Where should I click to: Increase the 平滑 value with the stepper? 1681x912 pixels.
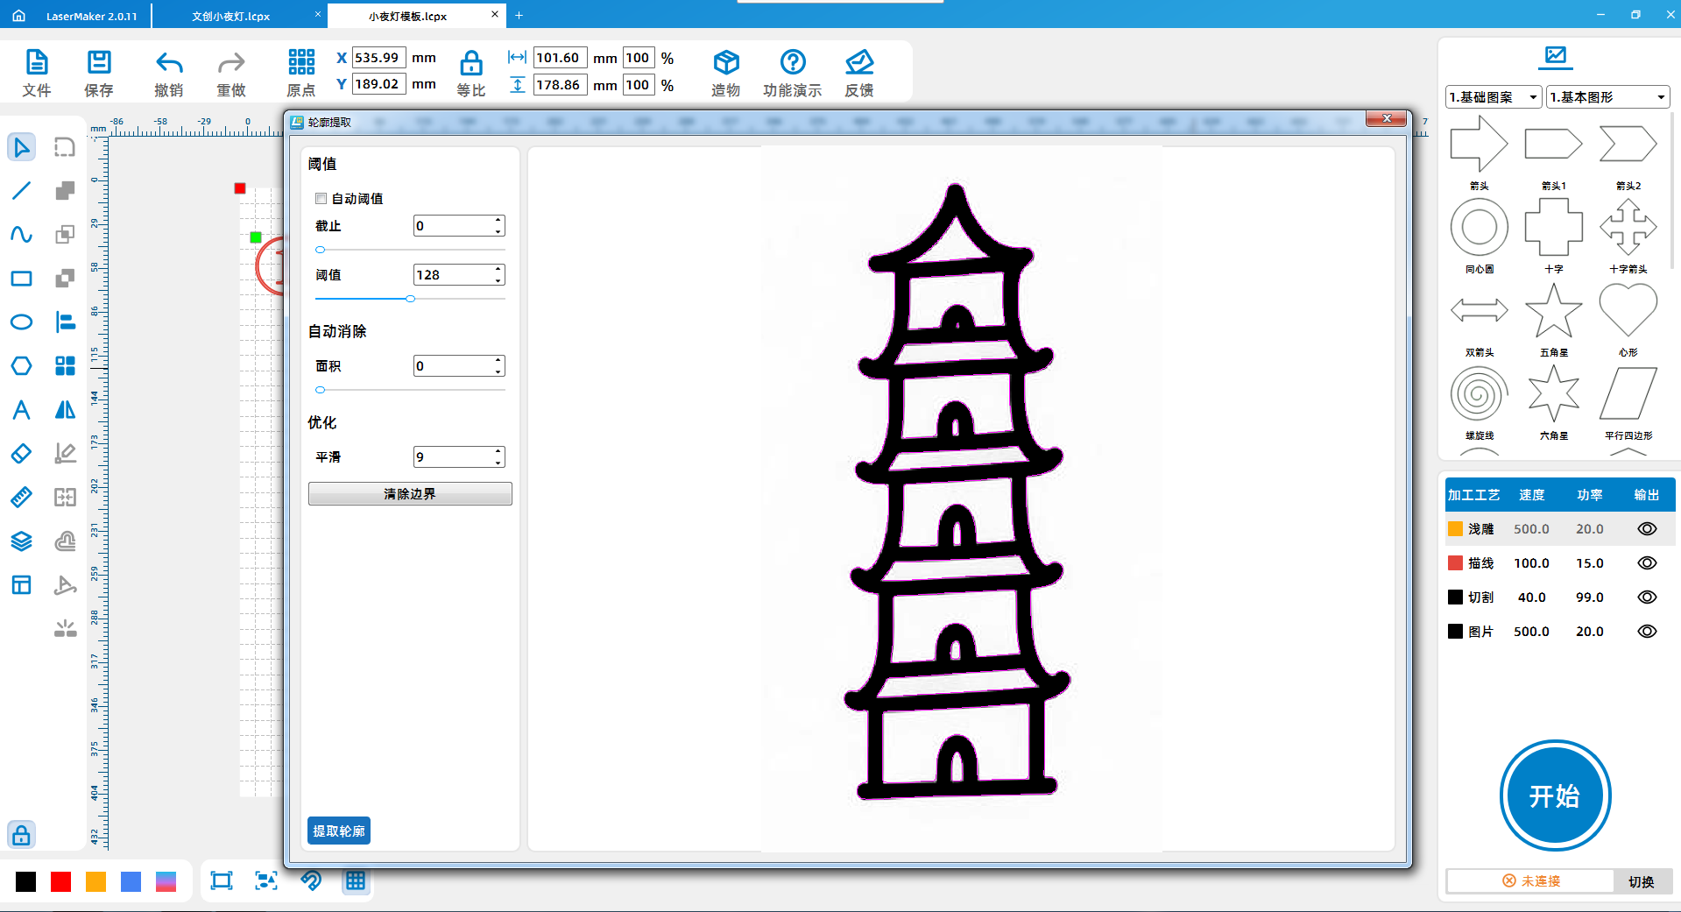(498, 452)
